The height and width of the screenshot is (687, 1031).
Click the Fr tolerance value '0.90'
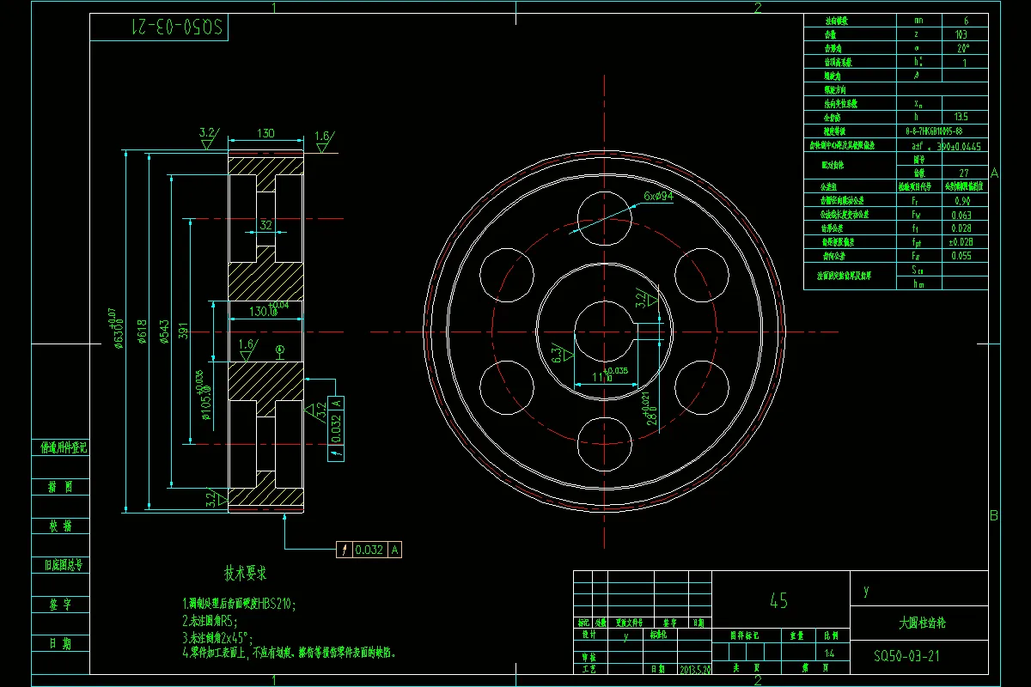click(965, 200)
